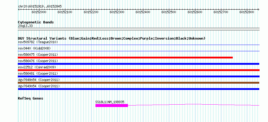Click the thin blue line under nsv509782
268x122 pixels.
click(x=139, y=45)
